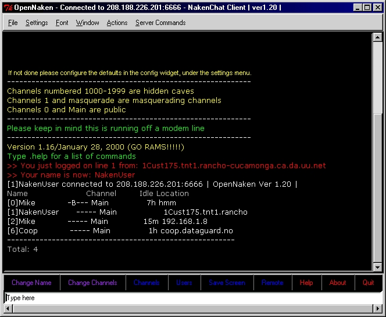The image size is (386, 317).
Task: Click the About button
Action: [338, 283]
